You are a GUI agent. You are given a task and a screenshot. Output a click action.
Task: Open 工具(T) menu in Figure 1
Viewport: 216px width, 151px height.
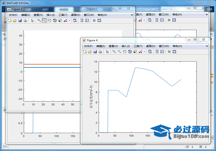pyautogui.click(x=63, y=15)
